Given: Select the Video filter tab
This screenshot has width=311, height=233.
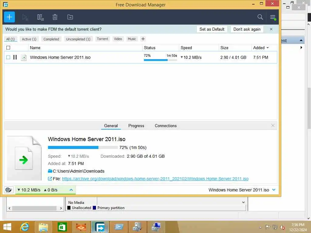Looking at the screenshot, I should pyautogui.click(x=118, y=39).
